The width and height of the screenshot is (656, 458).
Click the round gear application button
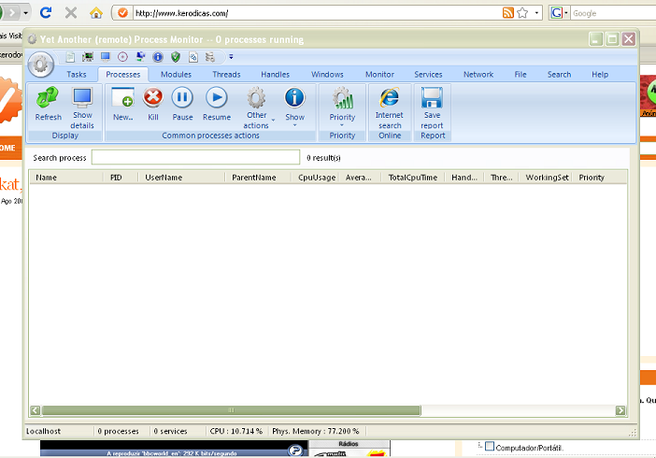click(x=40, y=64)
